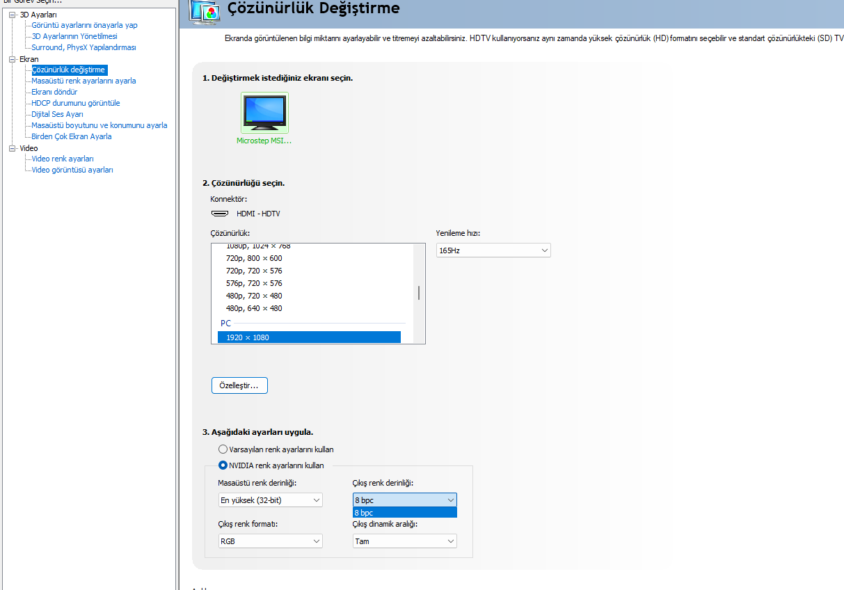Viewport: 844px width, 590px height.
Task: Open Görüntü ayarlarını önayarla yap
Action: (x=84, y=25)
